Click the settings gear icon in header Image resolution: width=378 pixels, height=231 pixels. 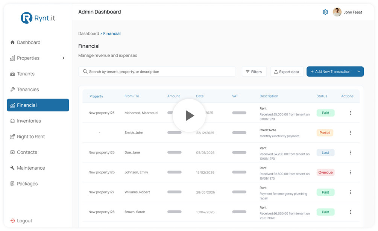coord(325,12)
